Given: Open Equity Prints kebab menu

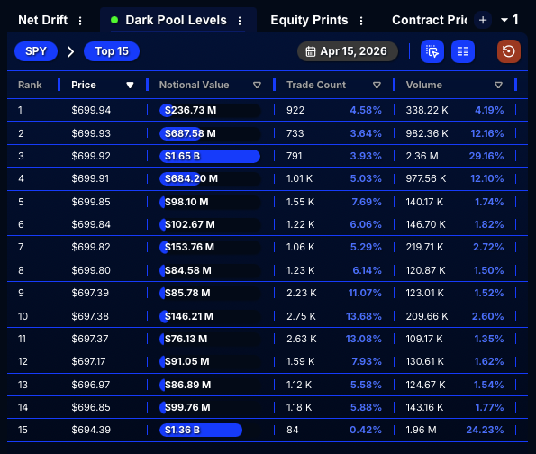Looking at the screenshot, I should [x=361, y=21].
